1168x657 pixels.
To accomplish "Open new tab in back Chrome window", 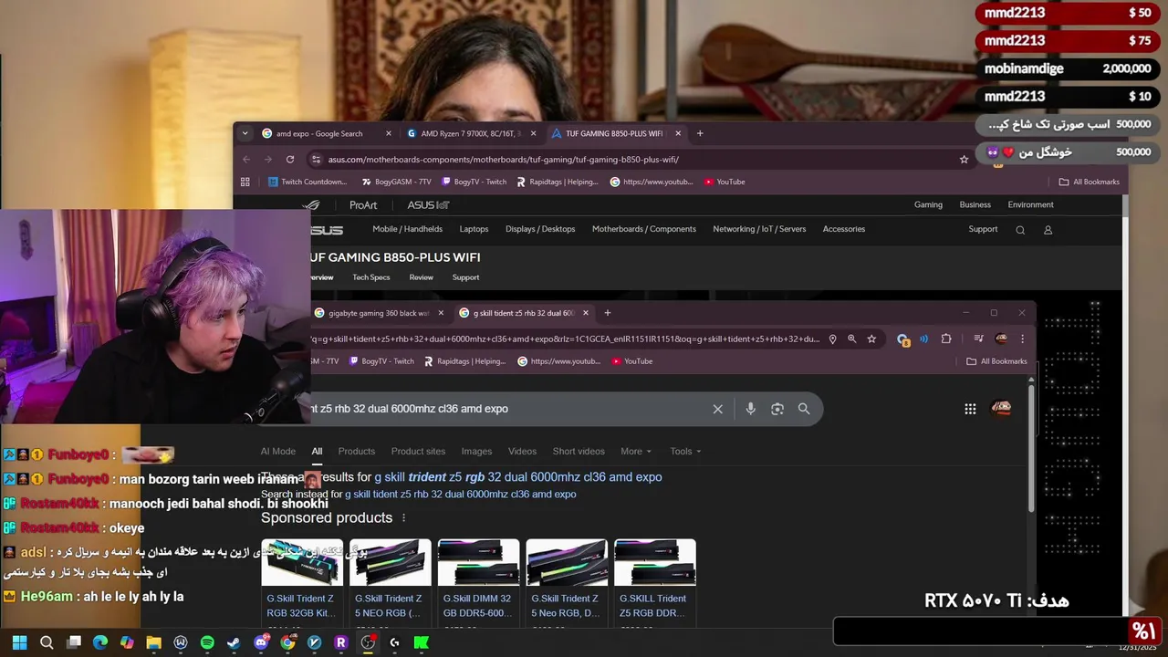I will pos(700,133).
